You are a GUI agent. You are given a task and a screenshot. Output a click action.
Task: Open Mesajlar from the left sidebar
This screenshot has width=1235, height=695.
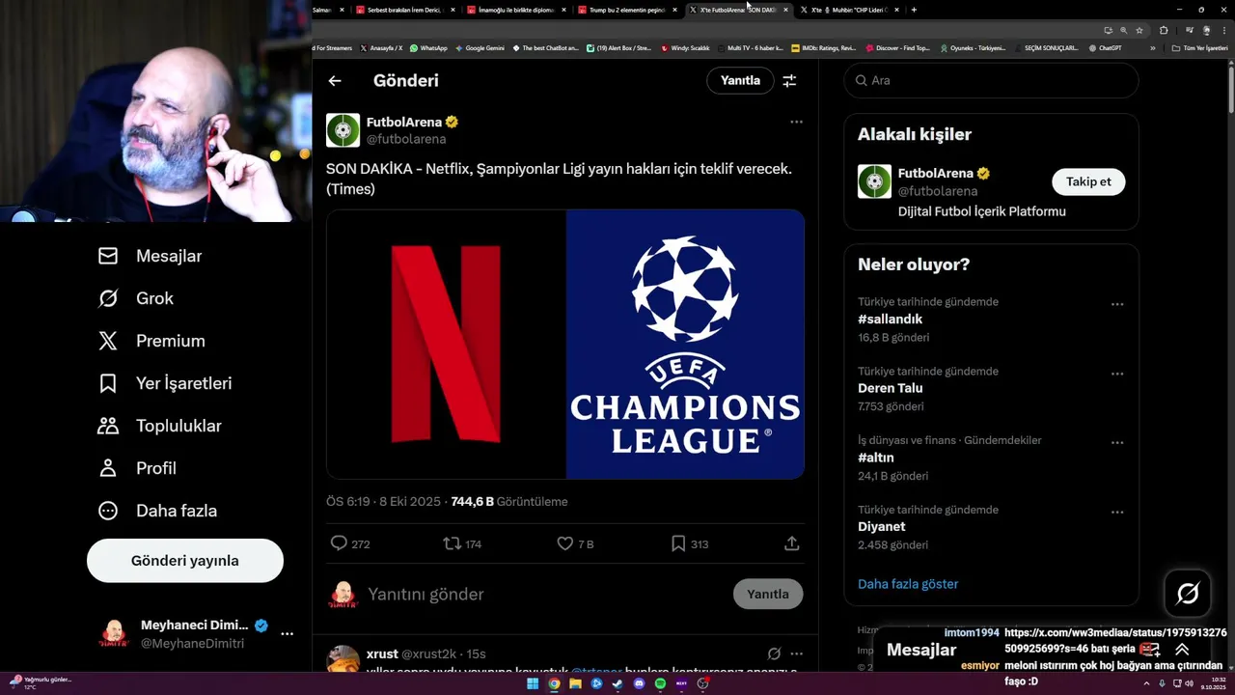click(x=151, y=256)
